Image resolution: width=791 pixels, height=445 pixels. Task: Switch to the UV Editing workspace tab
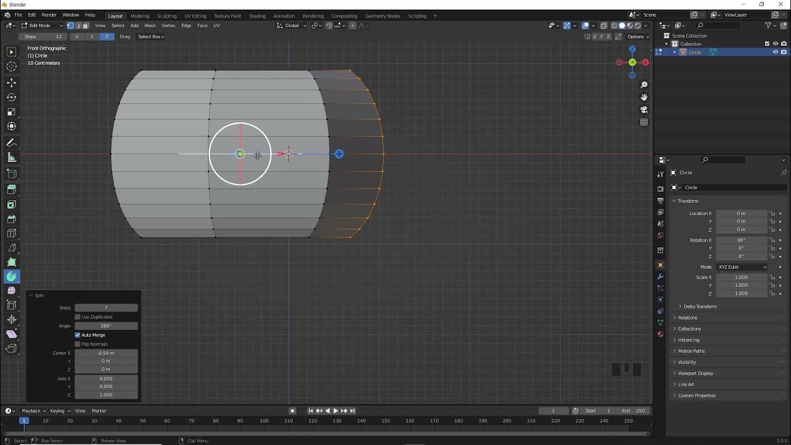click(195, 16)
